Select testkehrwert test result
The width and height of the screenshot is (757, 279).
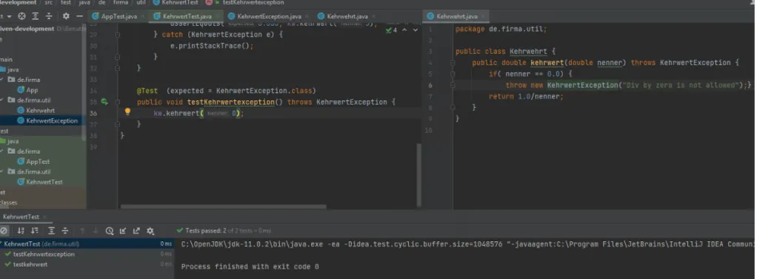(x=30, y=264)
